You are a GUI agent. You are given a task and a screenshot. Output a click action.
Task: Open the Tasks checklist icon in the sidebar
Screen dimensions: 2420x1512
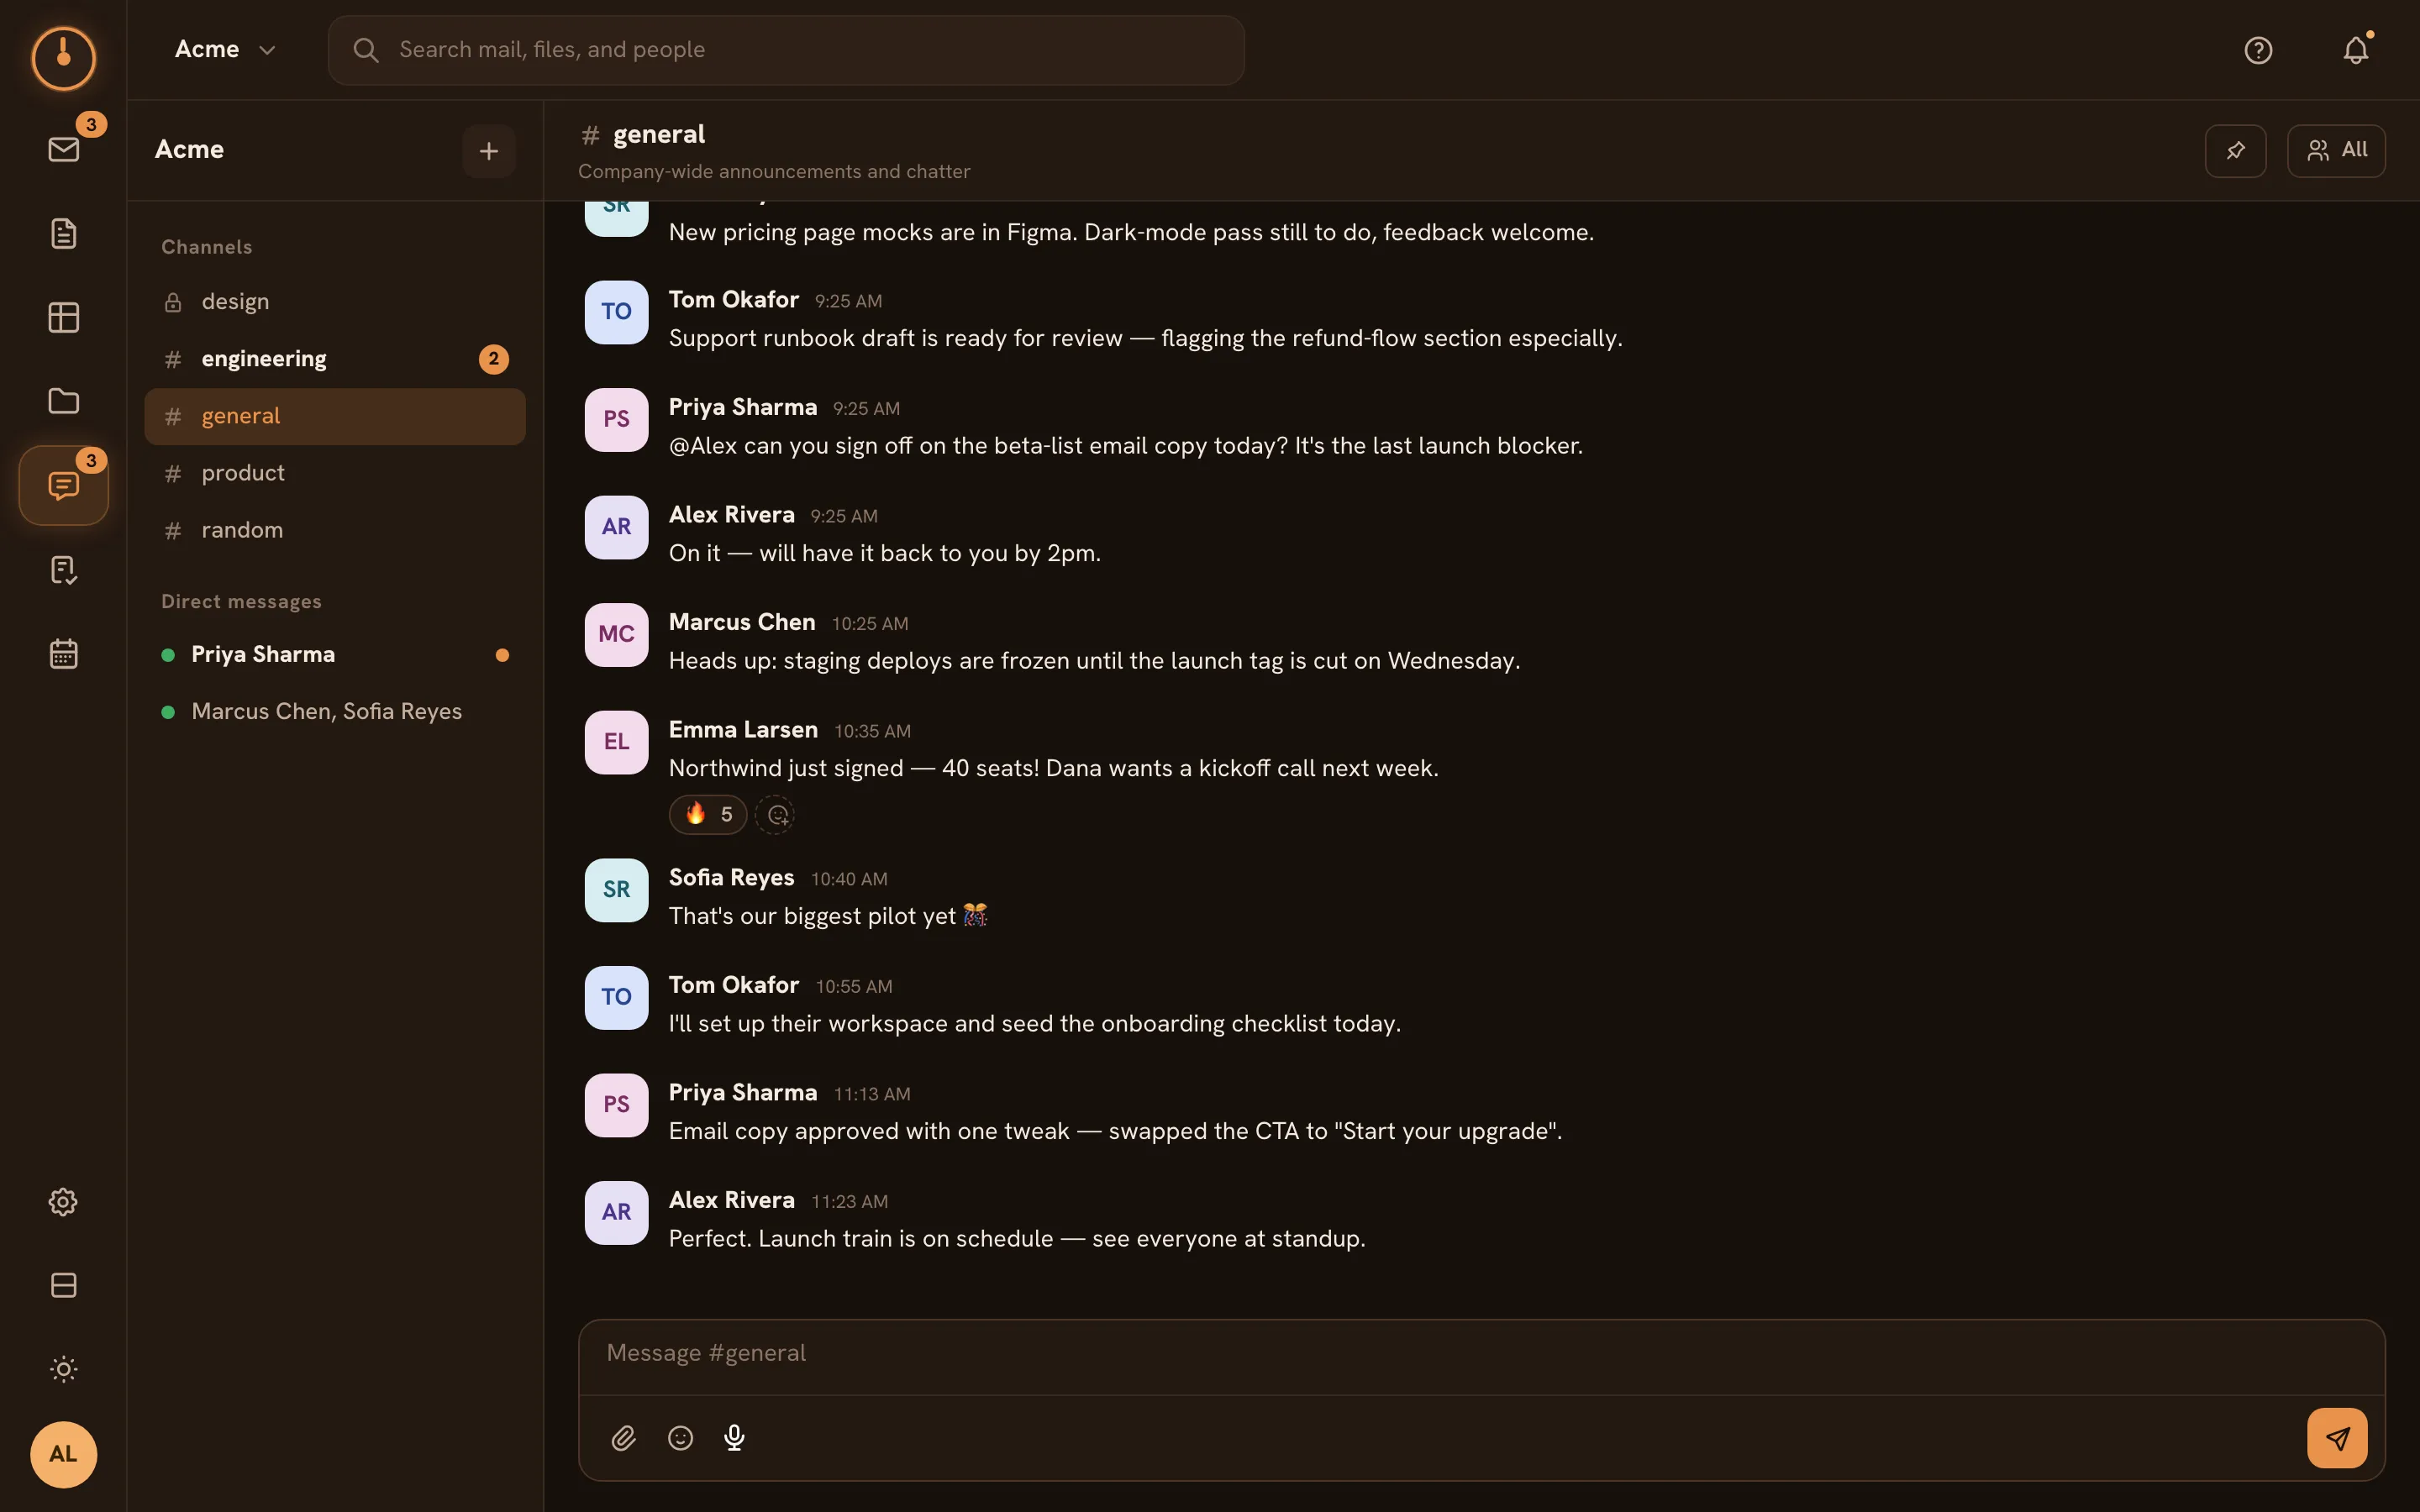[x=63, y=569]
